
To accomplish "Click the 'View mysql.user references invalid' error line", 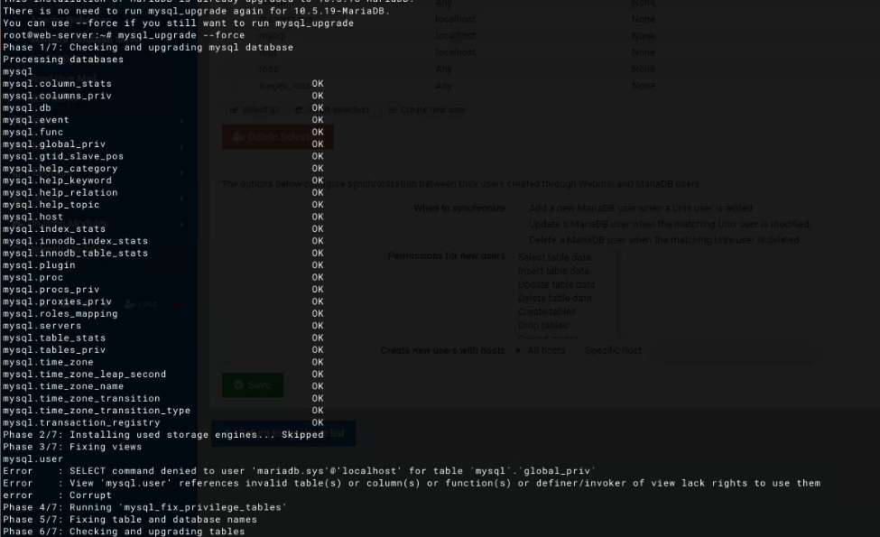I will [x=412, y=483].
